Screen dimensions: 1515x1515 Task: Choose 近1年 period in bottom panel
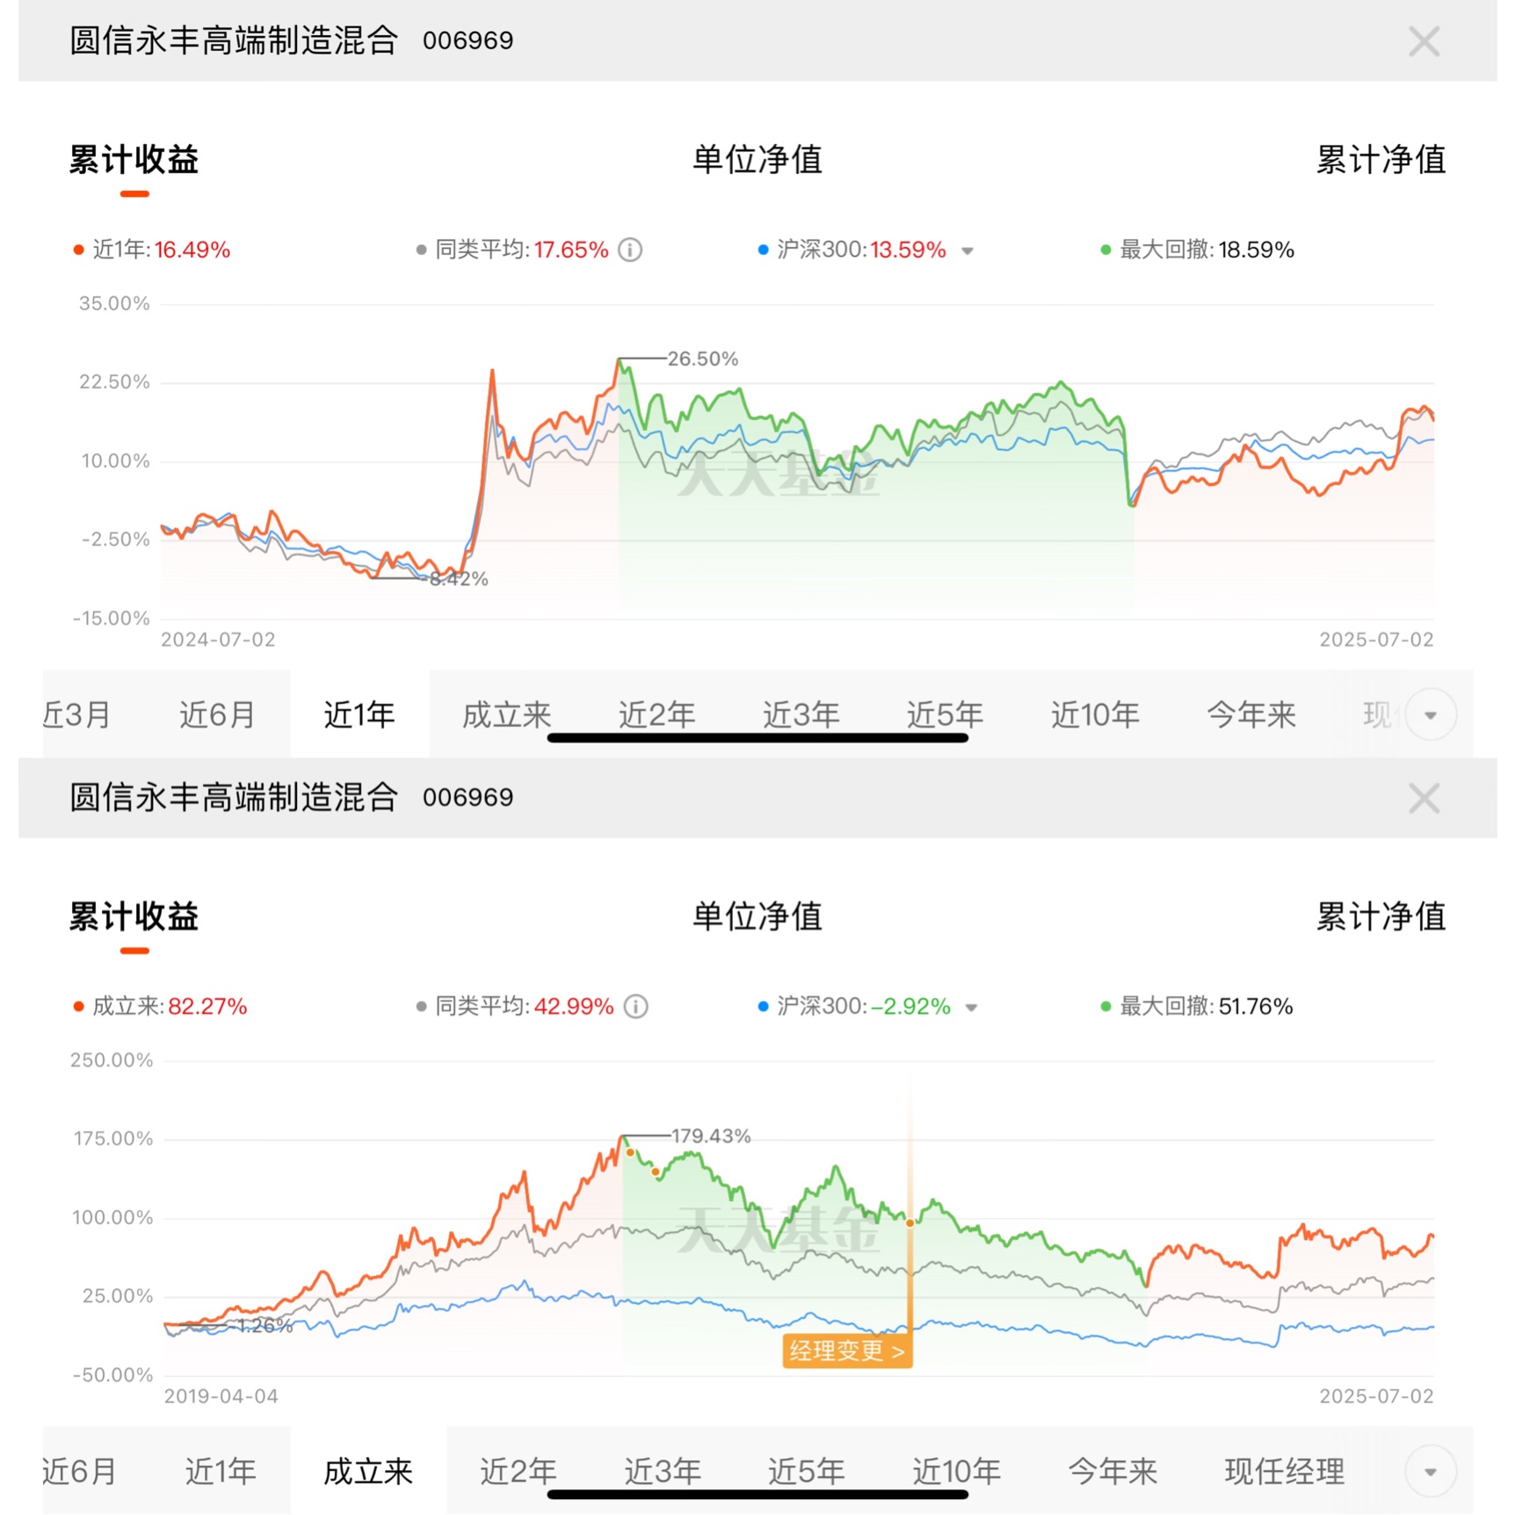point(221,1472)
